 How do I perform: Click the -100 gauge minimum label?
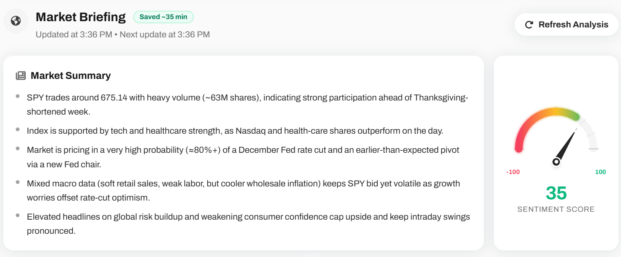(513, 172)
